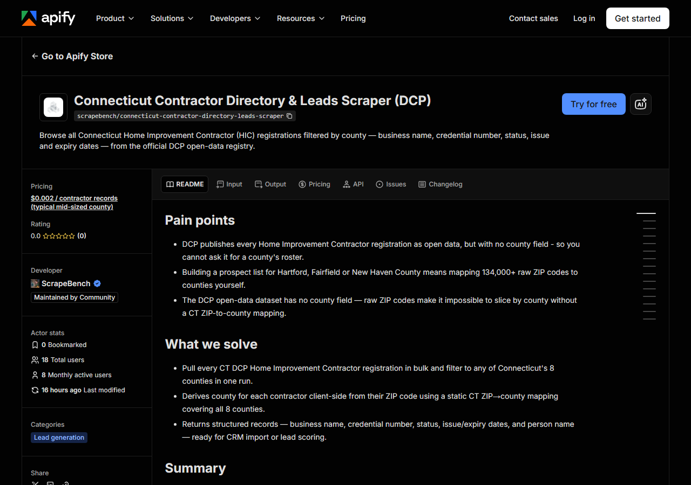Click the Pain points heading

point(200,220)
